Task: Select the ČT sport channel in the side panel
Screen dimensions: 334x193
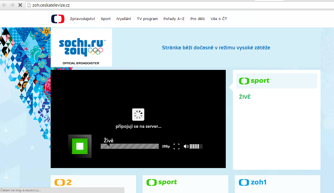Action: (x=277, y=81)
